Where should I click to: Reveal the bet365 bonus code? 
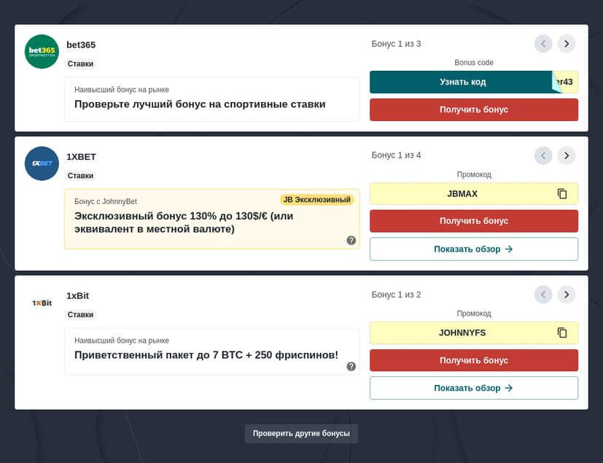tap(462, 82)
